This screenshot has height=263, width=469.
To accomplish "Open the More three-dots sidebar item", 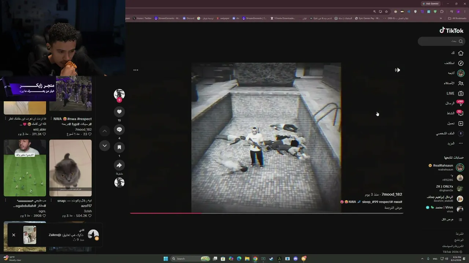I will tap(461, 144).
